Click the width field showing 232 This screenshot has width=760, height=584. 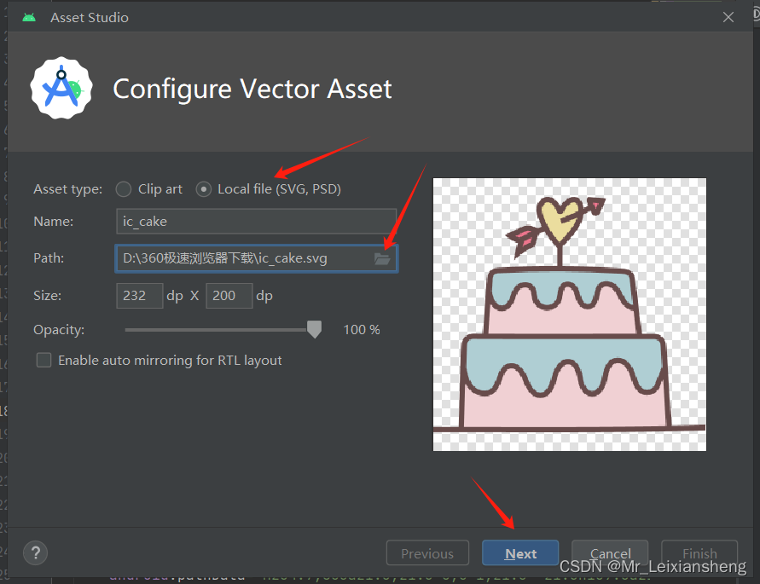pos(139,295)
